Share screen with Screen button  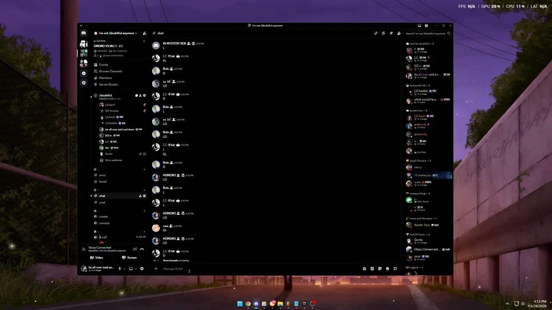pyautogui.click(x=129, y=257)
